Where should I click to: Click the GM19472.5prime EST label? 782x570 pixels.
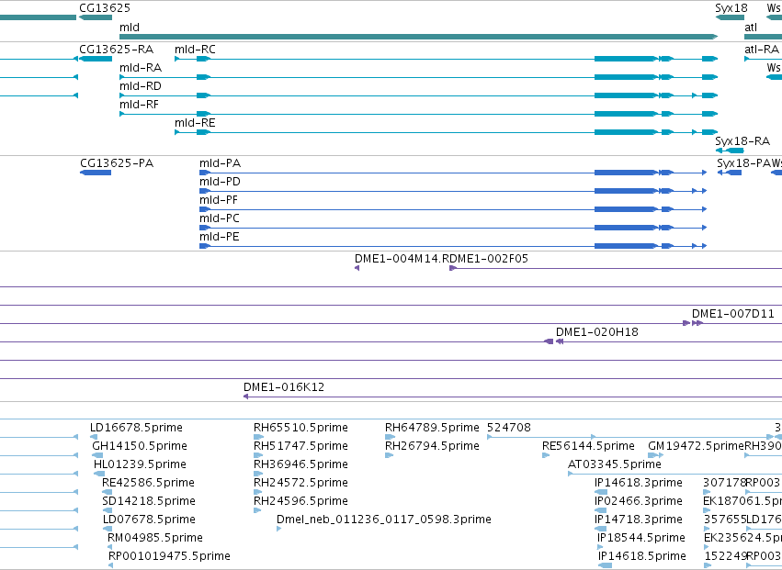pos(697,446)
